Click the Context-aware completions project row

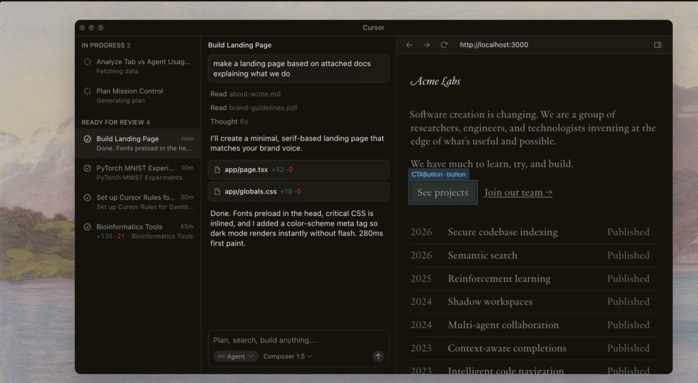coord(534,348)
